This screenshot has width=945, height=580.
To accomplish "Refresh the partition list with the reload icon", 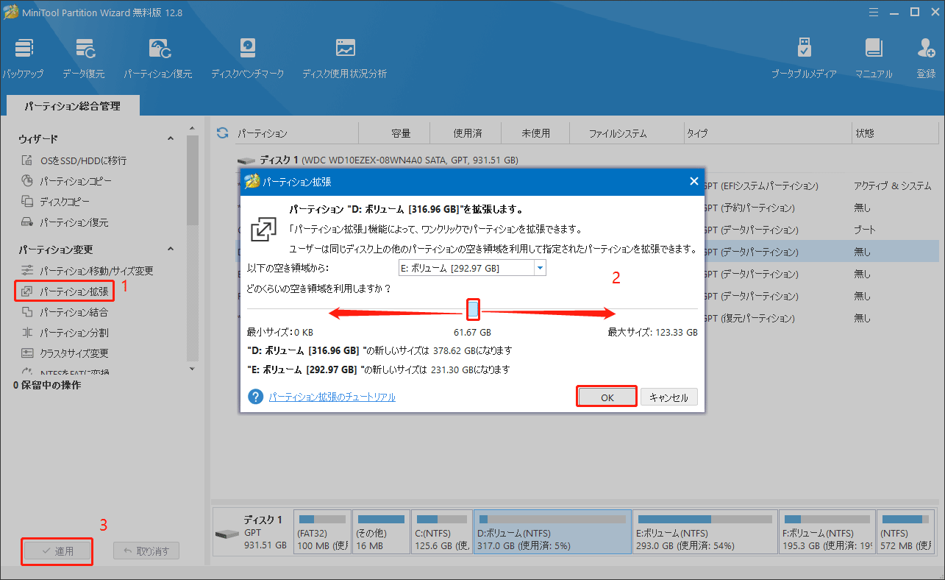I will [222, 133].
